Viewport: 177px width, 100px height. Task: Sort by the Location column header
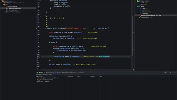94,76
